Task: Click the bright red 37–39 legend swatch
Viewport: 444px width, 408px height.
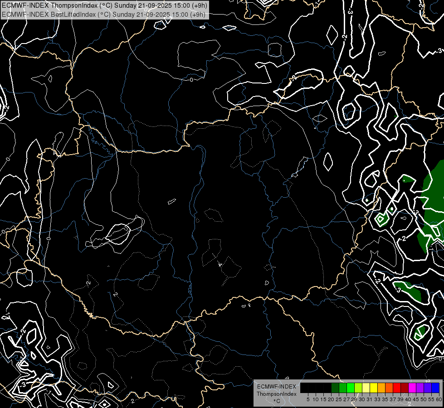Action: click(x=397, y=388)
